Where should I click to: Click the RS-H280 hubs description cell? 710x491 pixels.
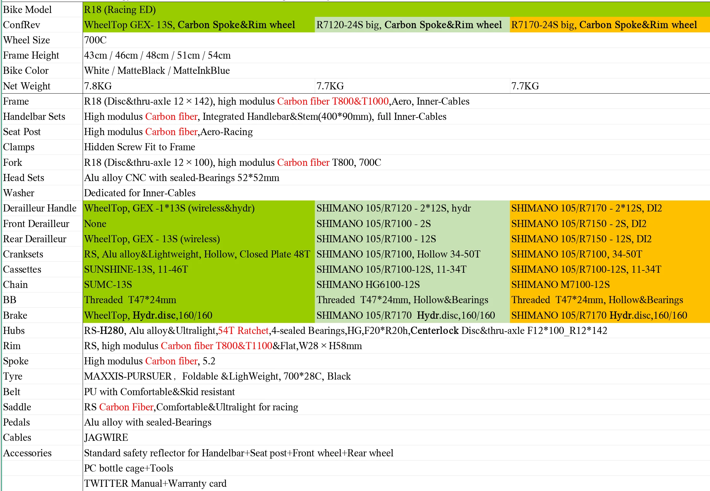(345, 331)
